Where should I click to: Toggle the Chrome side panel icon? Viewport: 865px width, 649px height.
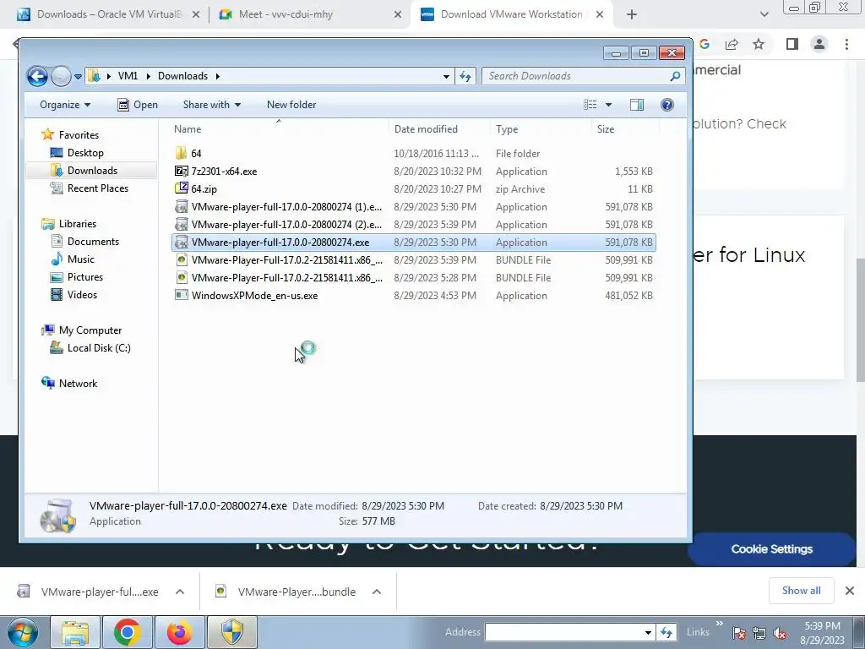click(792, 44)
